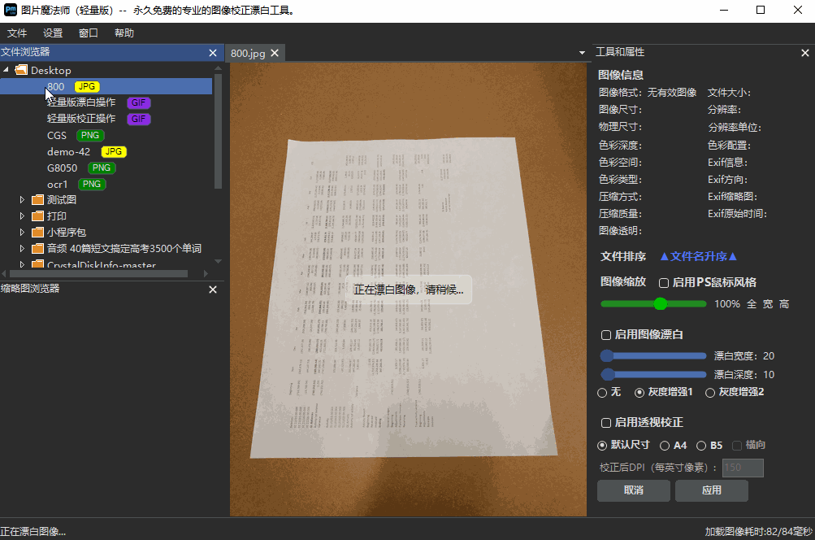The image size is (815, 540).
Task: Expand the CrystalDiskInfo-master folder
Action: [22, 264]
